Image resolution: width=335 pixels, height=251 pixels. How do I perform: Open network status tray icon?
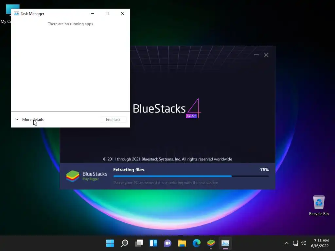296,243
